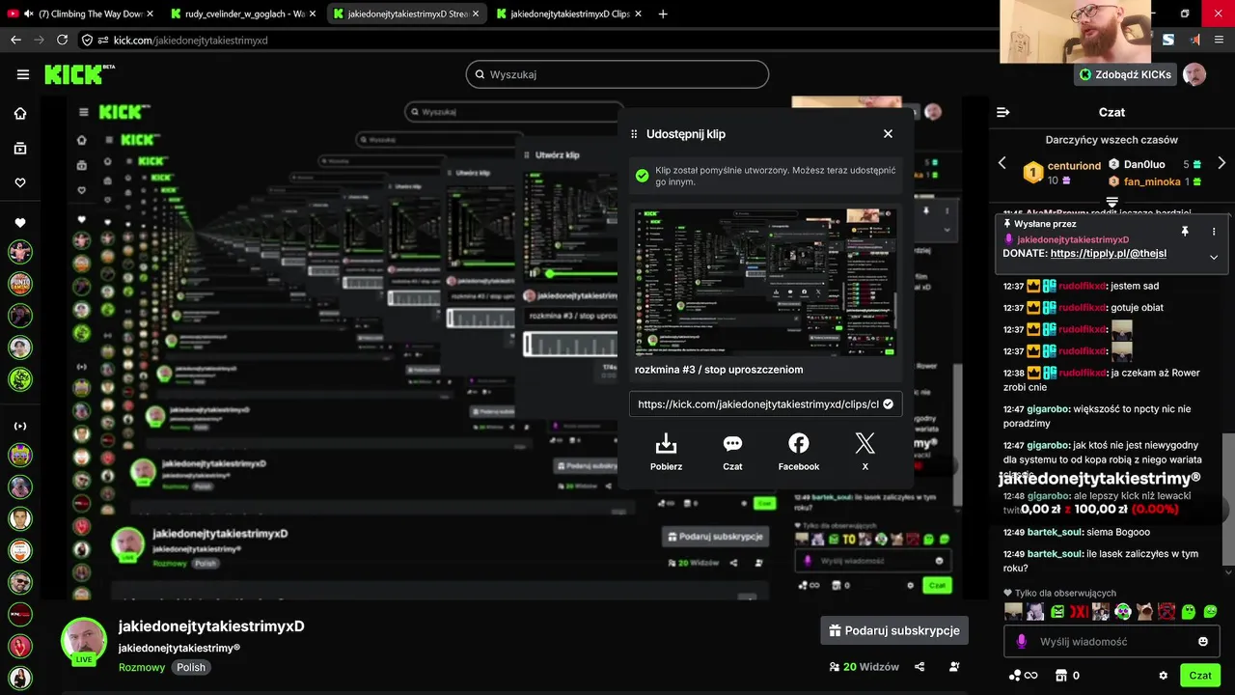Click the clip preview thumbnail in the dialog
This screenshot has width=1235, height=695.
(x=765, y=282)
